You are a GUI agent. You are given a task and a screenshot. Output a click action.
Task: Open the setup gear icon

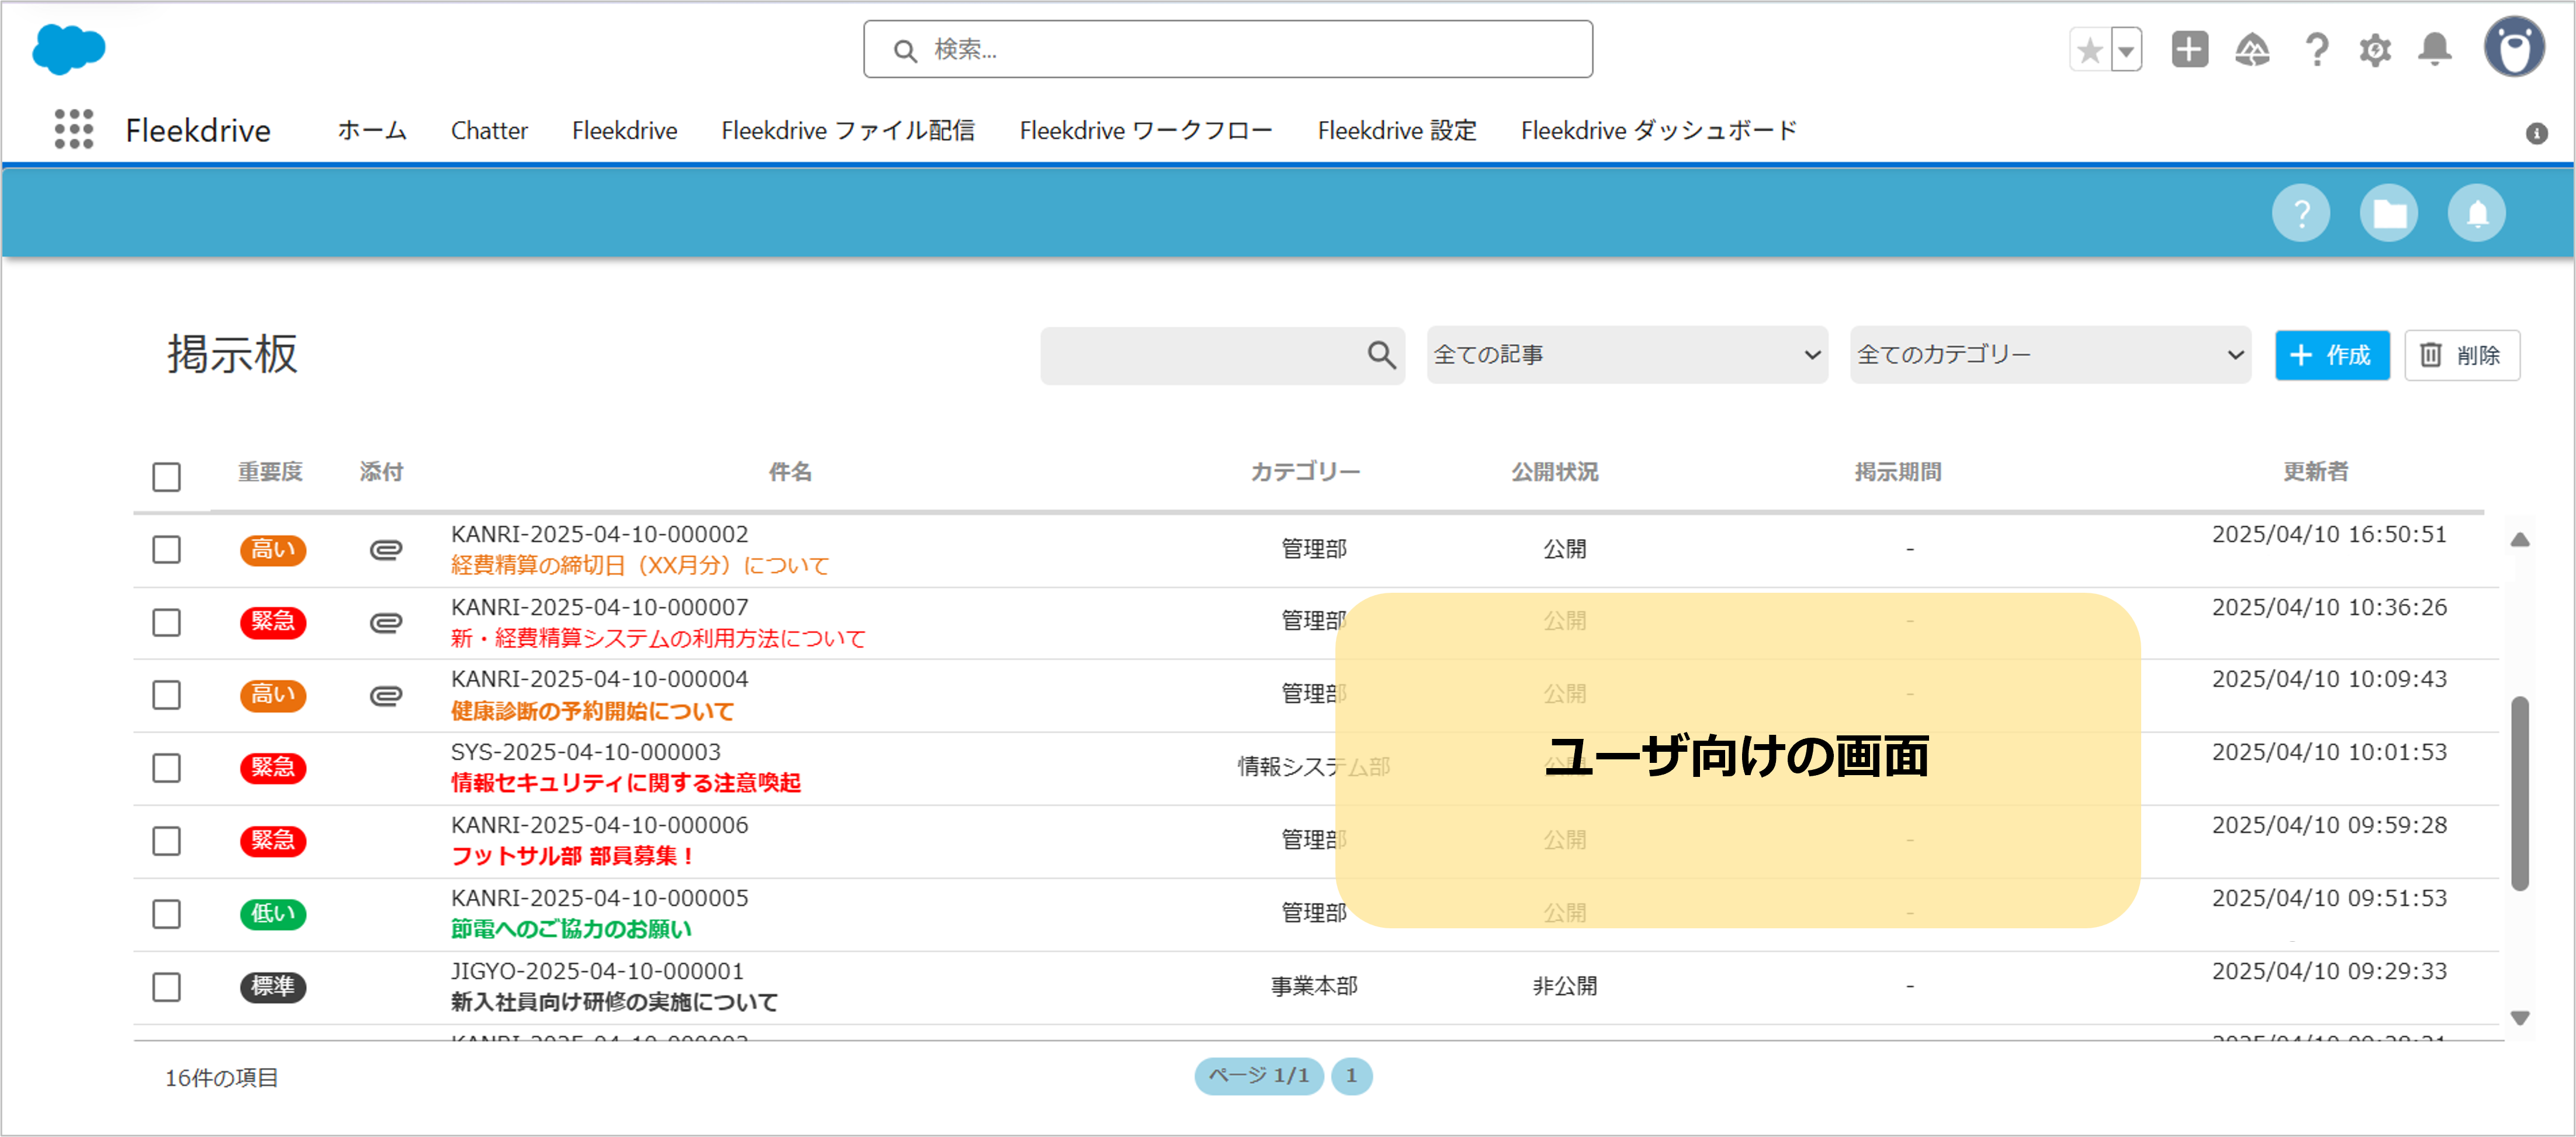click(2375, 50)
